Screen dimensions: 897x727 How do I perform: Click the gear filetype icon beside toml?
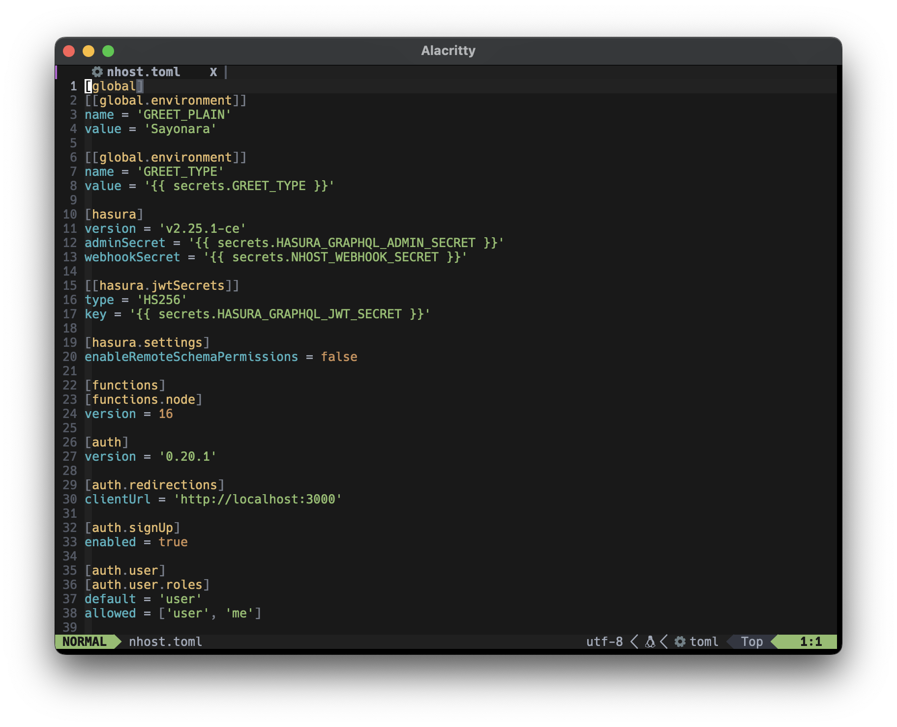pos(680,642)
